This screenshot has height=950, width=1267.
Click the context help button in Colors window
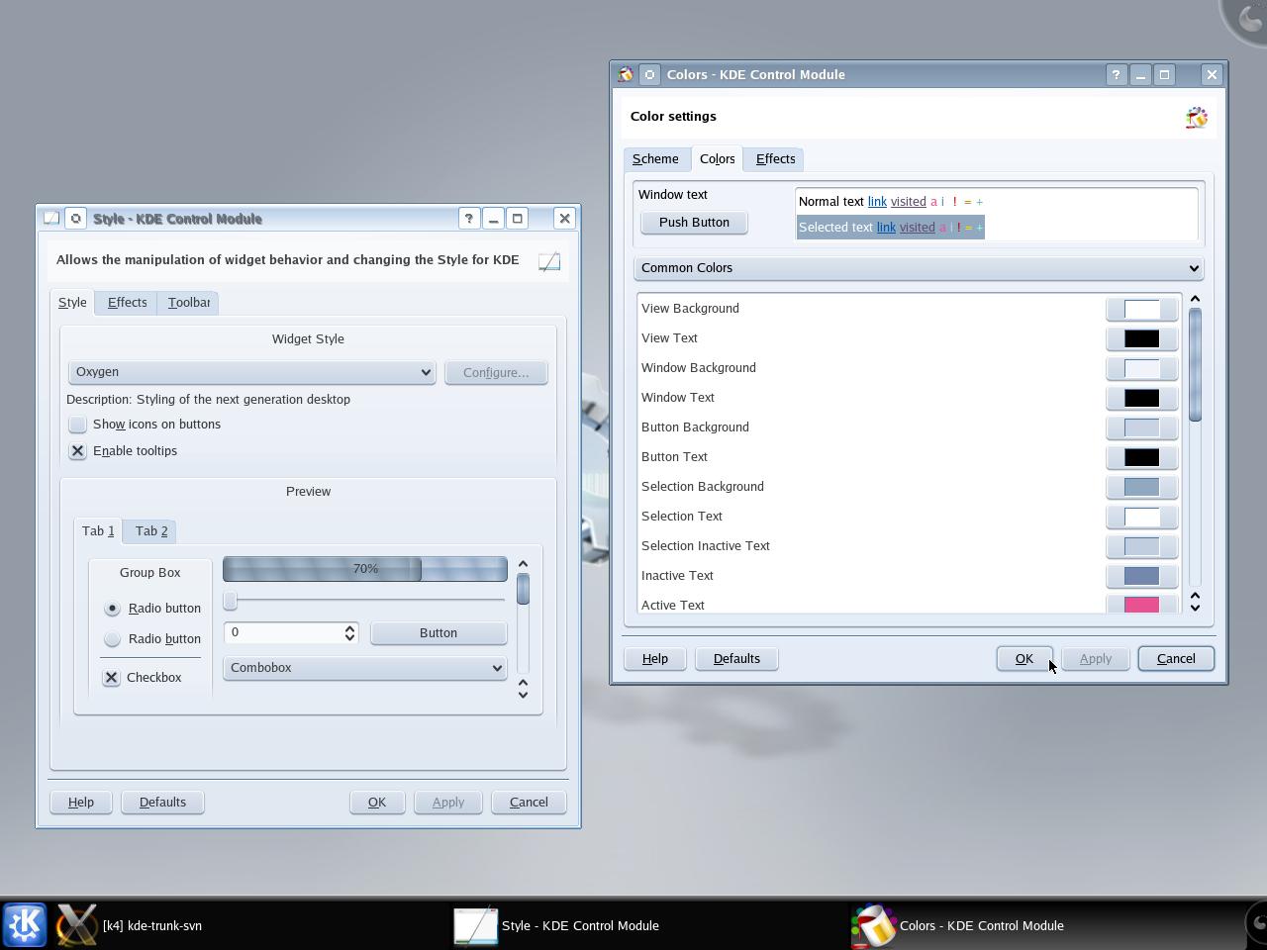point(1116,74)
